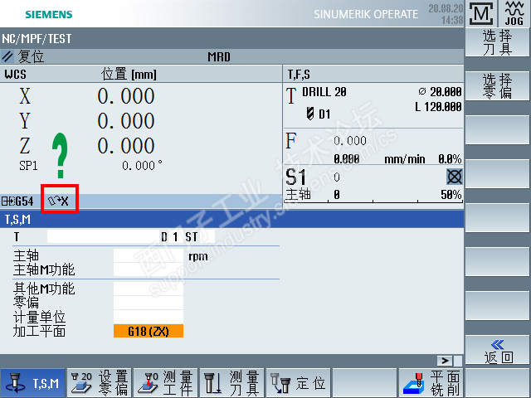Screen dimensions: 531x398
Task: Click the tool name T input field
Action: coord(103,236)
